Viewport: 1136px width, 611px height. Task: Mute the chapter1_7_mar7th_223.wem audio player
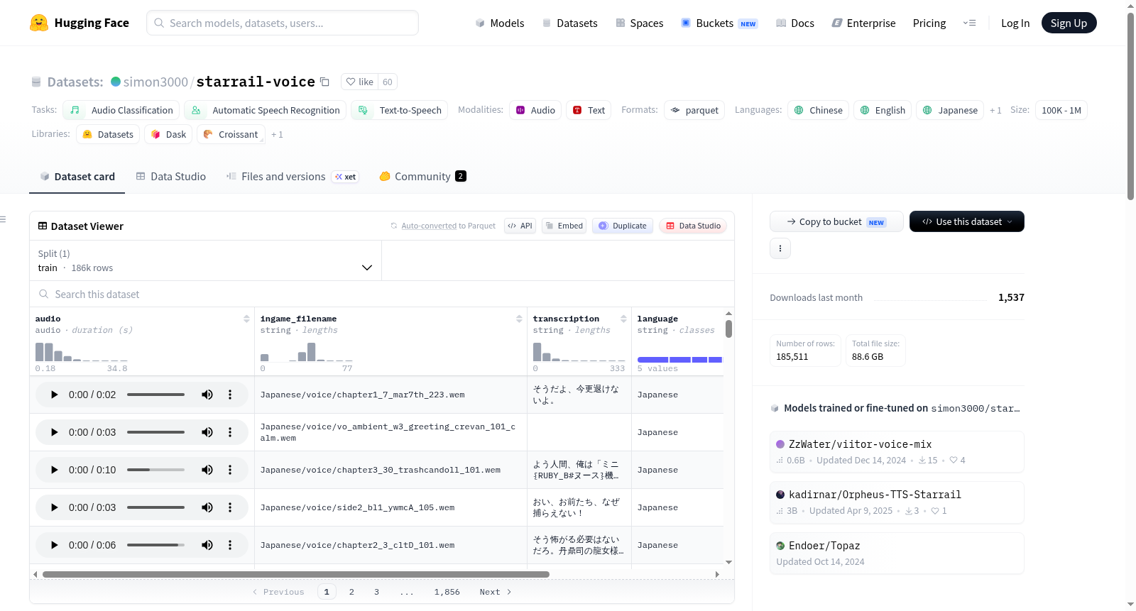pyautogui.click(x=207, y=395)
